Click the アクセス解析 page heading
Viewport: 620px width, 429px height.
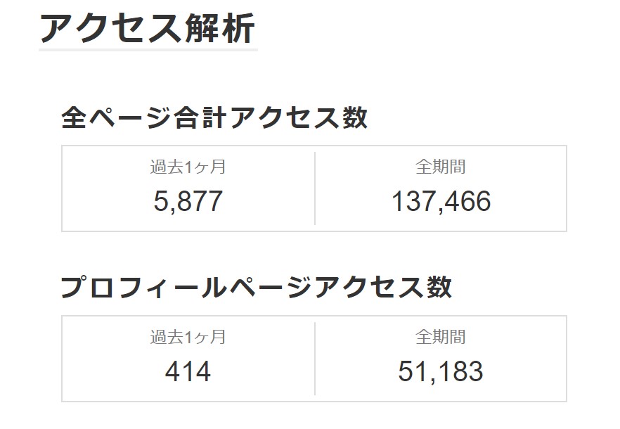pyautogui.click(x=148, y=28)
